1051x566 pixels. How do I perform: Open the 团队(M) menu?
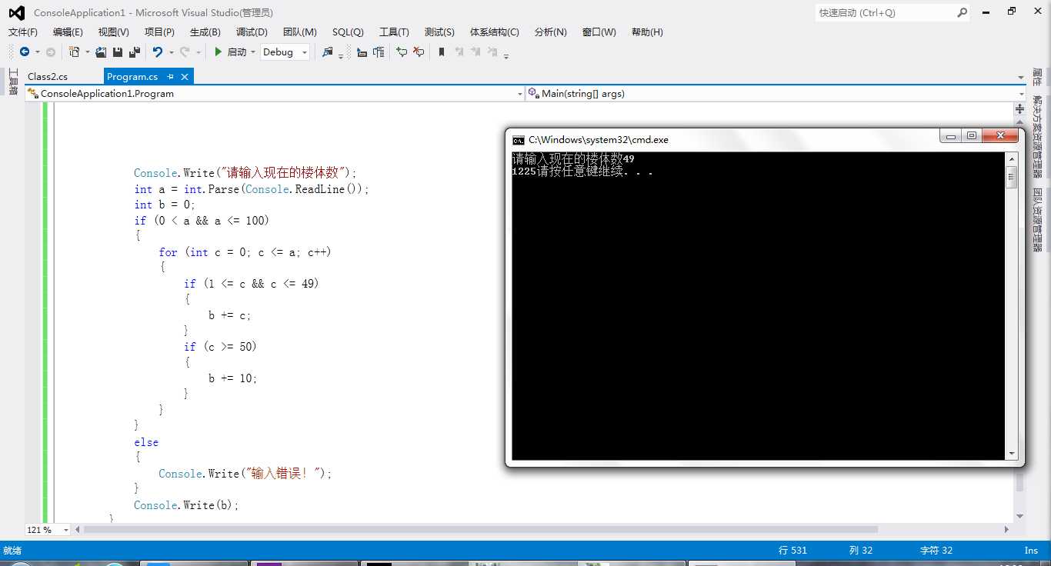299,32
